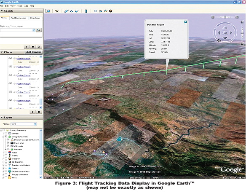246x193 pixels.
Task: Expand the More layer tree node
Action: [3, 178]
